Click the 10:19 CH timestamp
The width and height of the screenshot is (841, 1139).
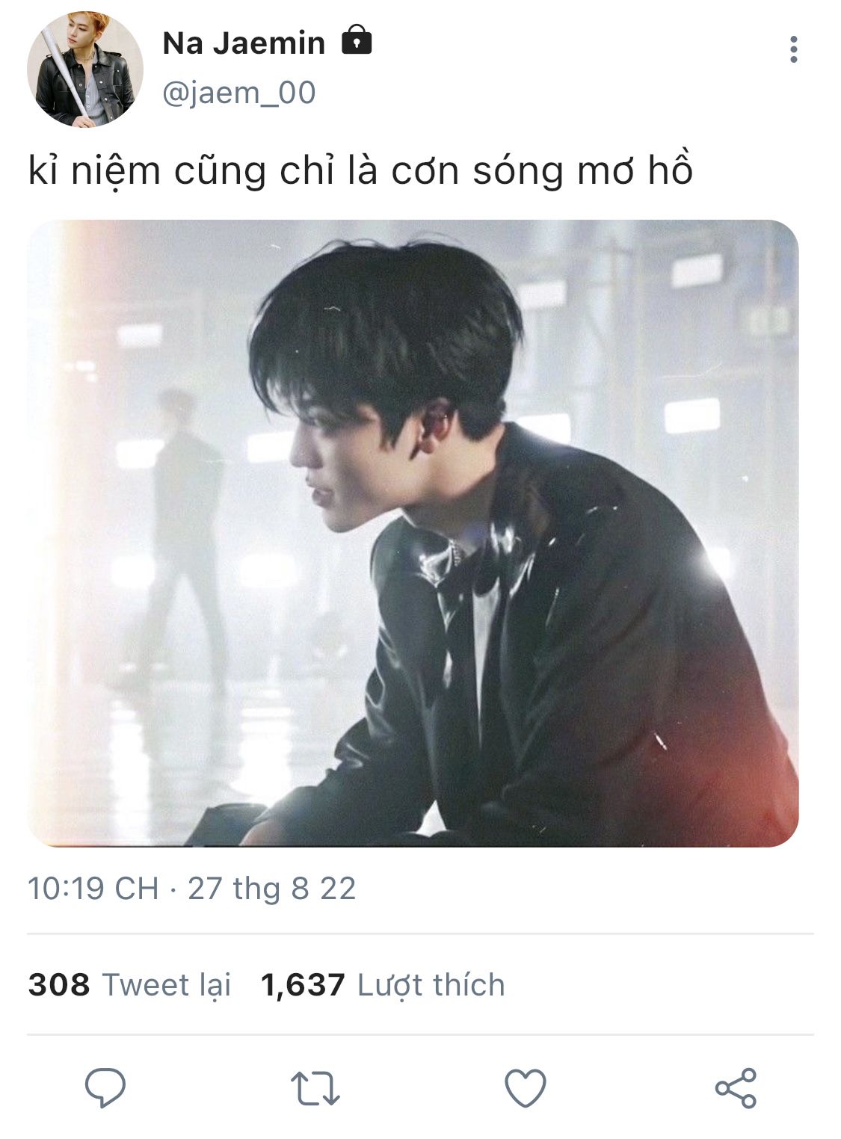click(x=93, y=889)
